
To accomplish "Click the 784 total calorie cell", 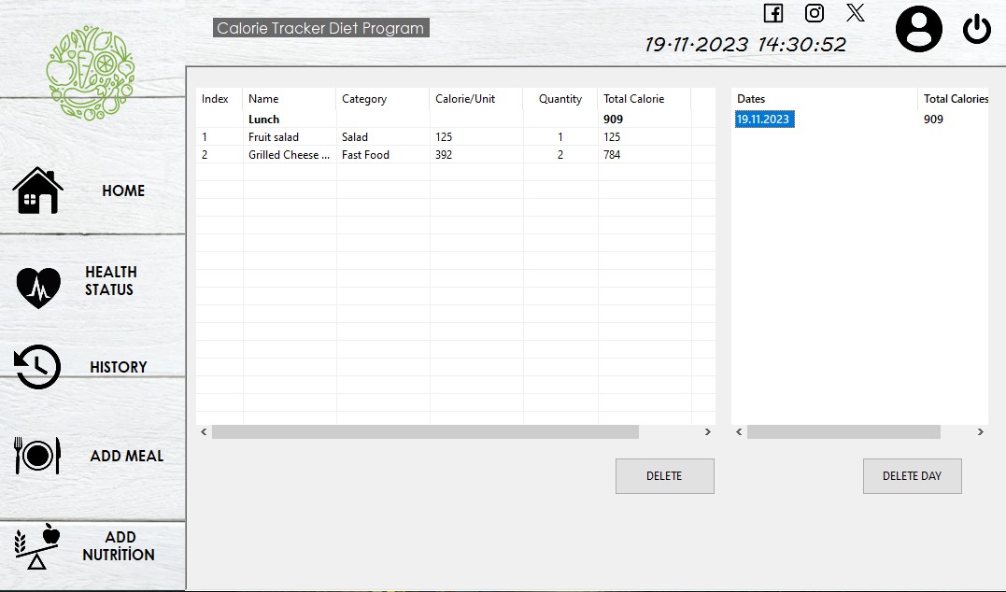I will (612, 155).
